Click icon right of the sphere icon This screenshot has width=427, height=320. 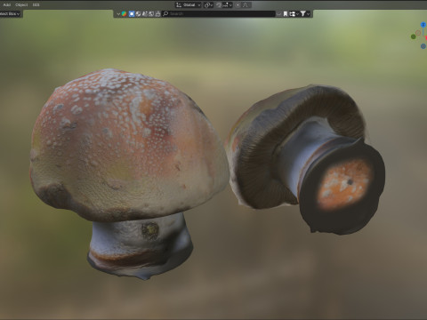point(145,14)
